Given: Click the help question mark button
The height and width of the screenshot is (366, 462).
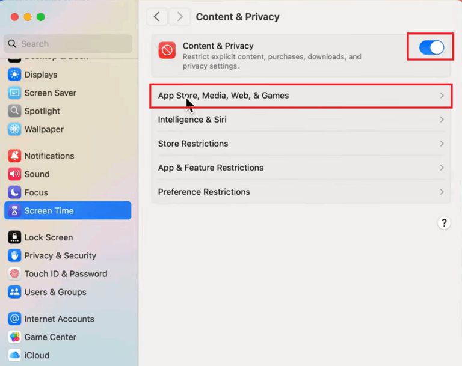Looking at the screenshot, I should click(x=444, y=223).
